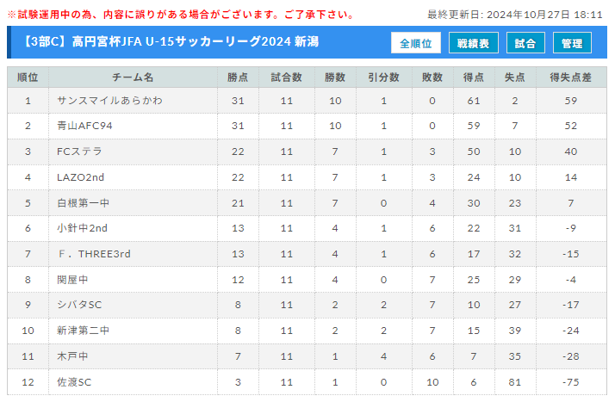The width and height of the screenshot is (615, 402).
Task: Click the 勝点 column header
Action: [238, 77]
